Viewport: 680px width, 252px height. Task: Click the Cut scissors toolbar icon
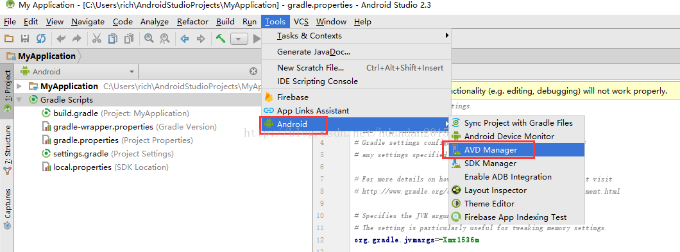(97, 39)
